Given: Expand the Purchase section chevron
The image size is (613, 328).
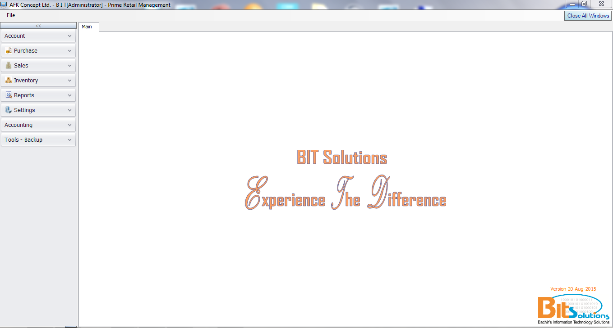Looking at the screenshot, I should [x=69, y=51].
